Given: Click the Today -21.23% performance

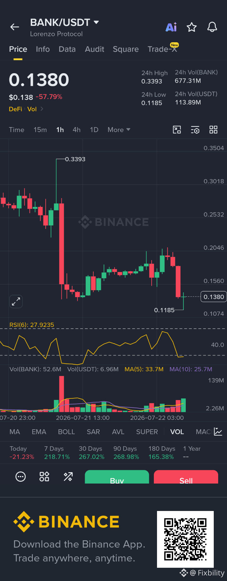Looking at the screenshot, I should coord(22,453).
